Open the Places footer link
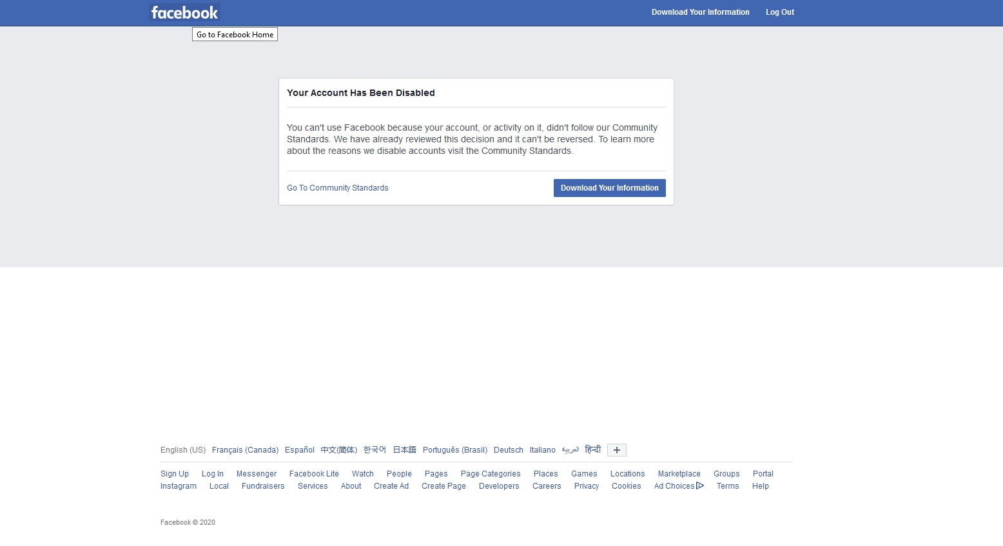The height and width of the screenshot is (546, 1003). (x=546, y=474)
